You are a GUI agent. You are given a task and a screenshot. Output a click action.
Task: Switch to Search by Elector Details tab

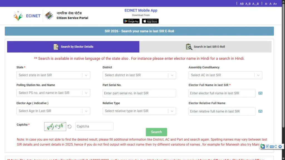pyautogui.click(x=73, y=47)
